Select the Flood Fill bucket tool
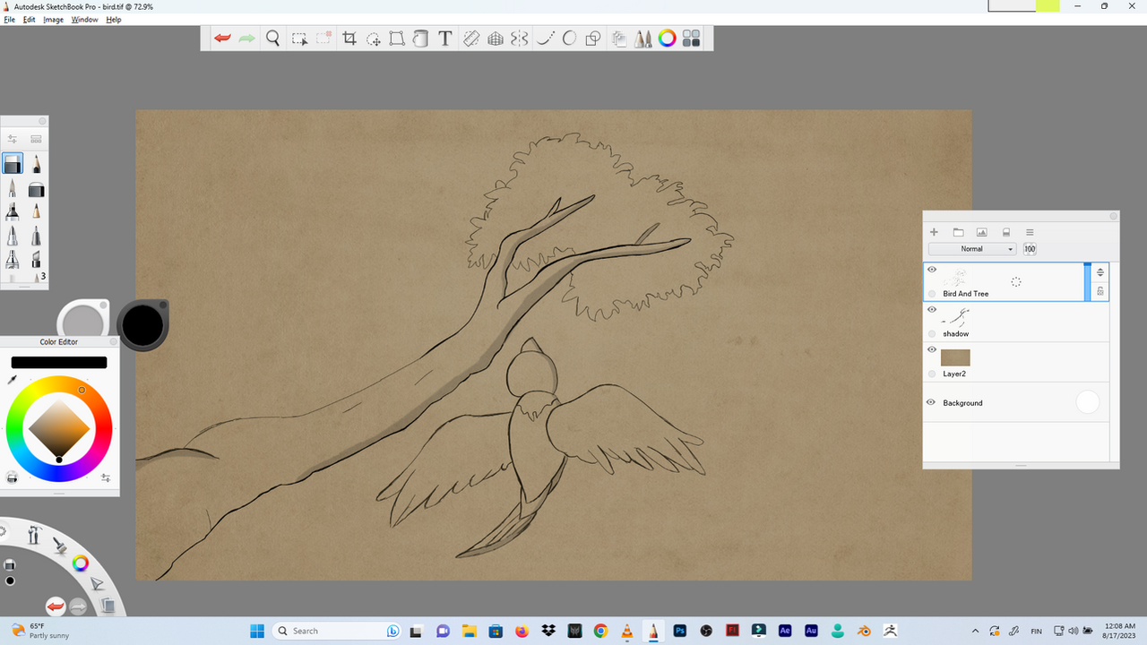The height and width of the screenshot is (645, 1147). click(x=420, y=39)
